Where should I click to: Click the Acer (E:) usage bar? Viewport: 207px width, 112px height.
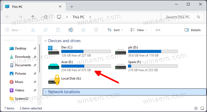86,66
